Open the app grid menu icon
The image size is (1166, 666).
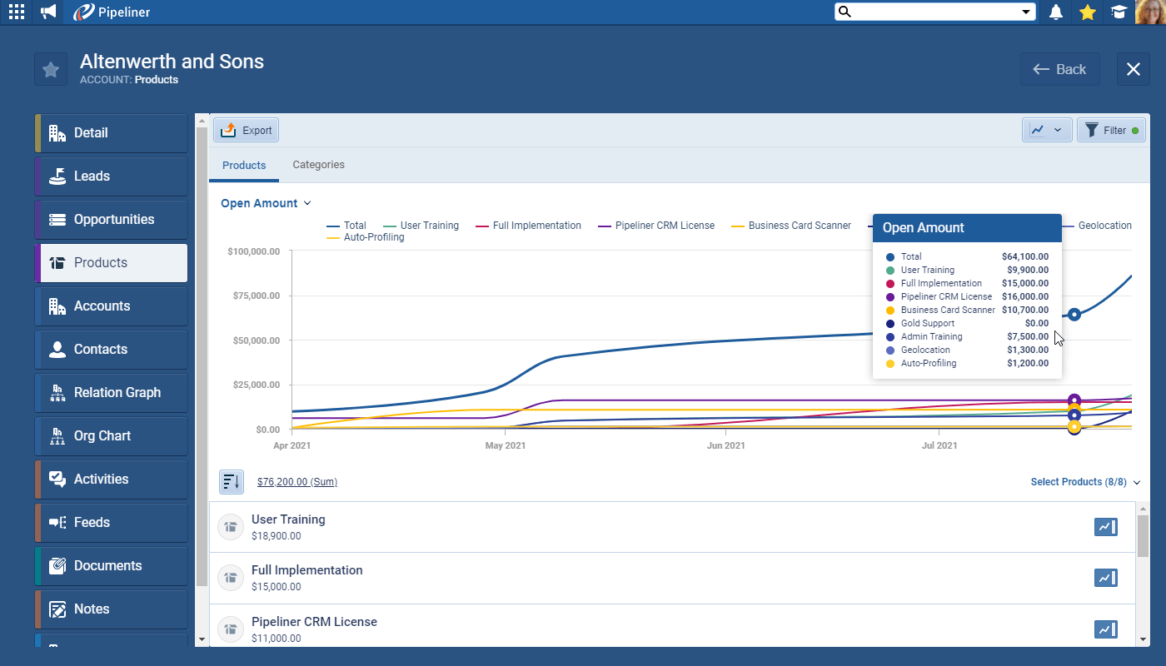click(x=16, y=12)
